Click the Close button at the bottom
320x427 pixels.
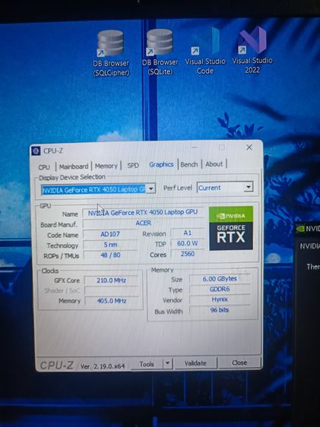click(x=239, y=362)
